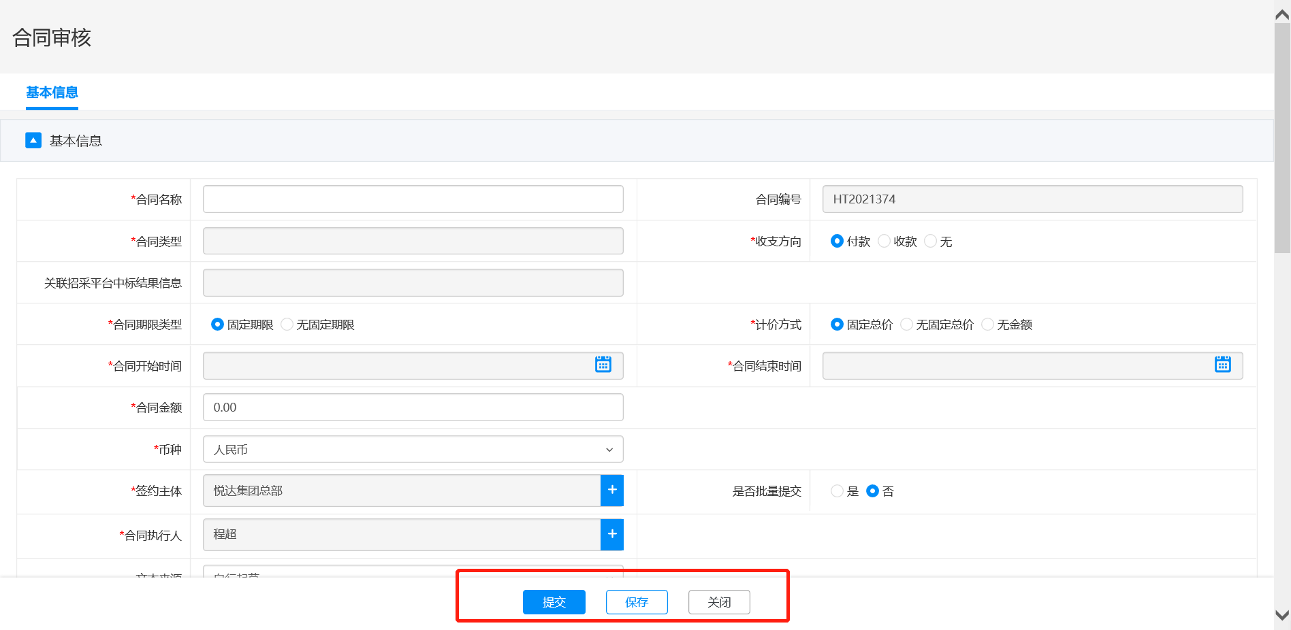1291x630 pixels.
Task: Click the 保存 save button
Action: pos(637,602)
